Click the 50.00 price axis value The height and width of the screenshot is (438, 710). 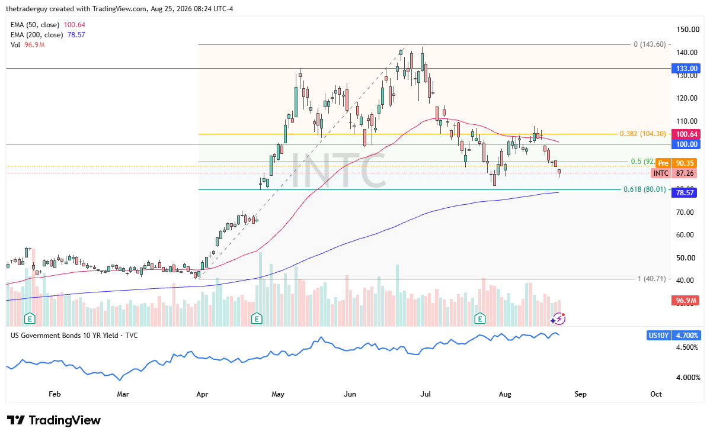[685, 258]
